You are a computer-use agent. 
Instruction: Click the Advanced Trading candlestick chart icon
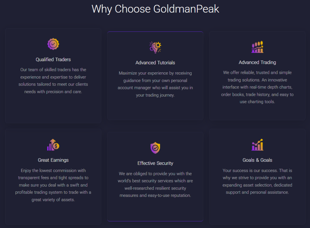click(257, 47)
